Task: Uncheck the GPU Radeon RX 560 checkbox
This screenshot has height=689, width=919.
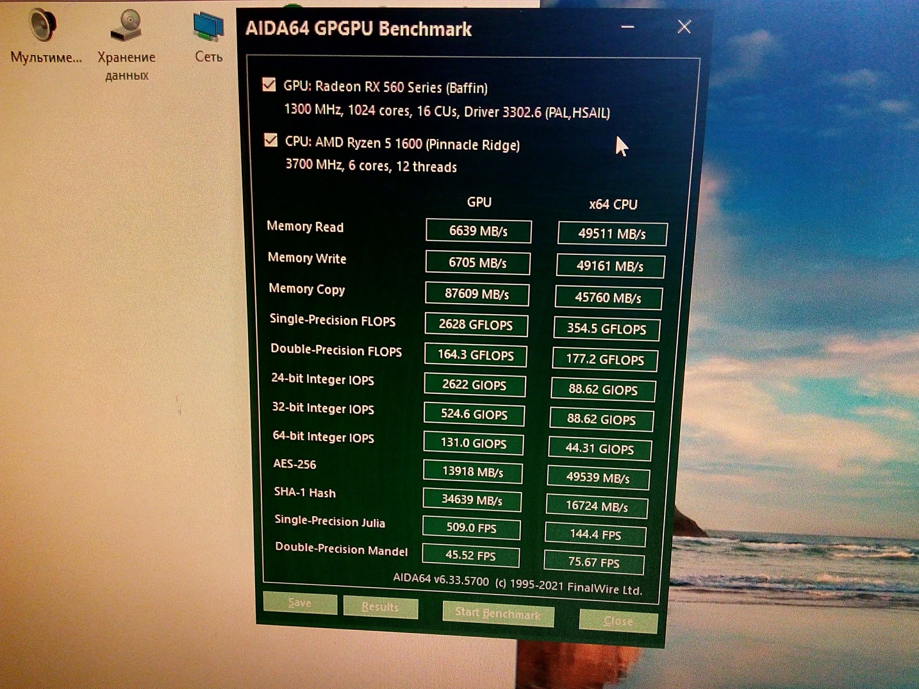Action: coord(269,85)
